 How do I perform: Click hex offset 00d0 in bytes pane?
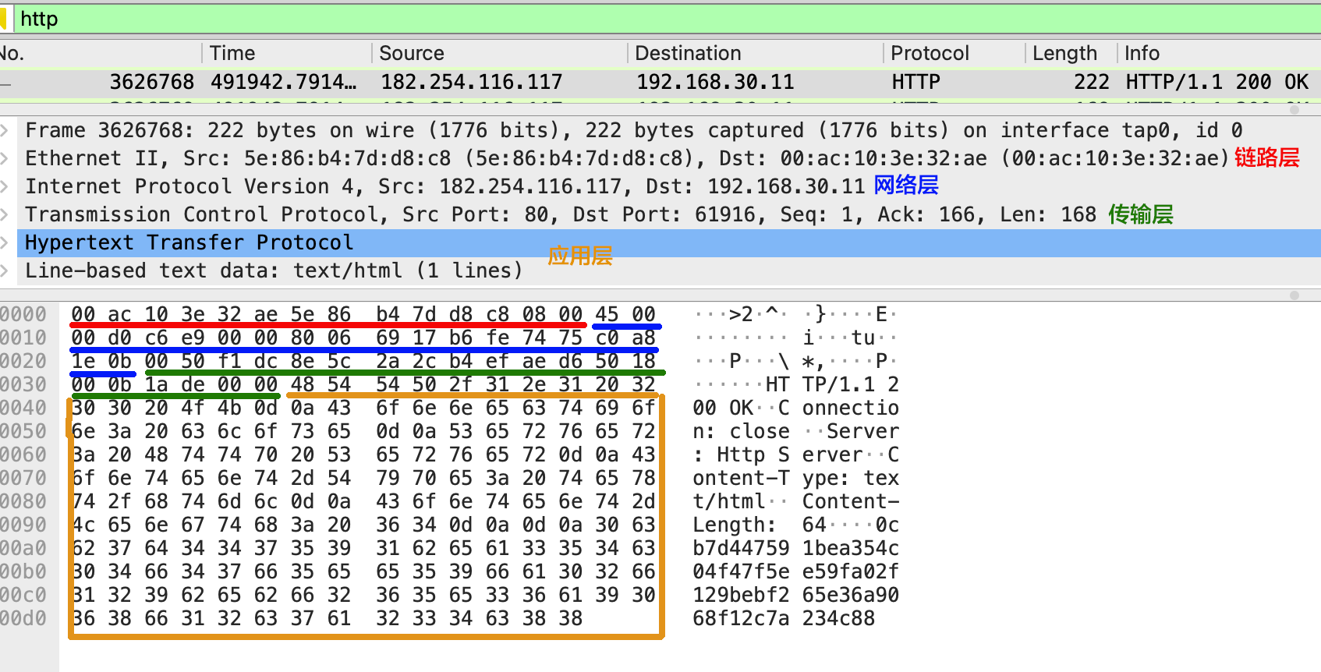pyautogui.click(x=23, y=618)
